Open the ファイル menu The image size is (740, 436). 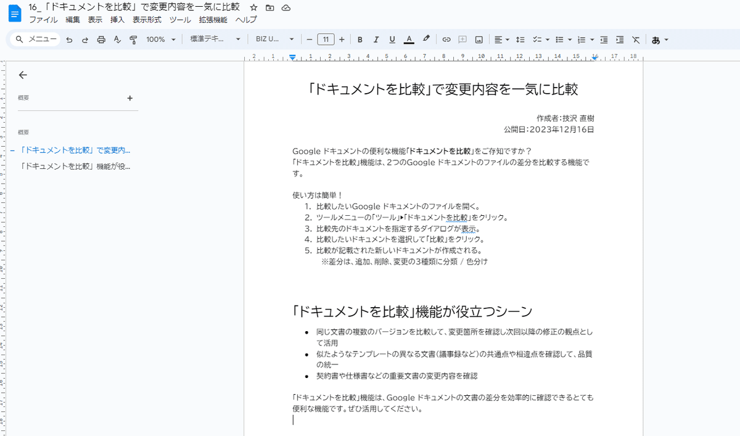click(43, 20)
